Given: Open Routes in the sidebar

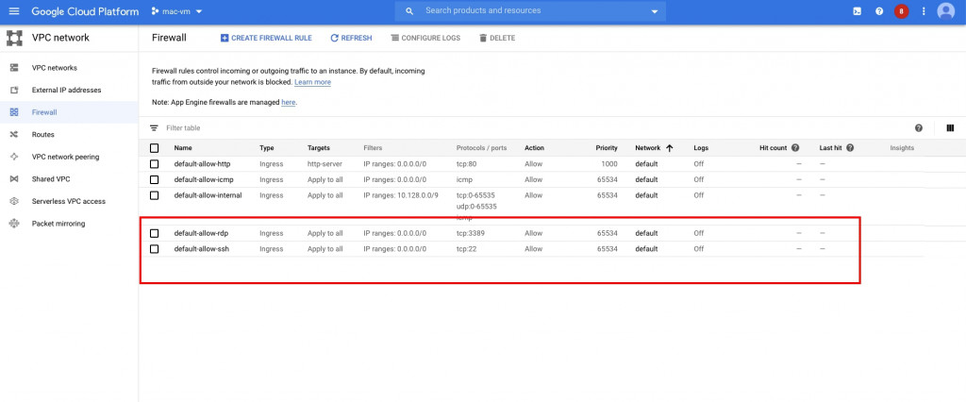Looking at the screenshot, I should 43,134.
